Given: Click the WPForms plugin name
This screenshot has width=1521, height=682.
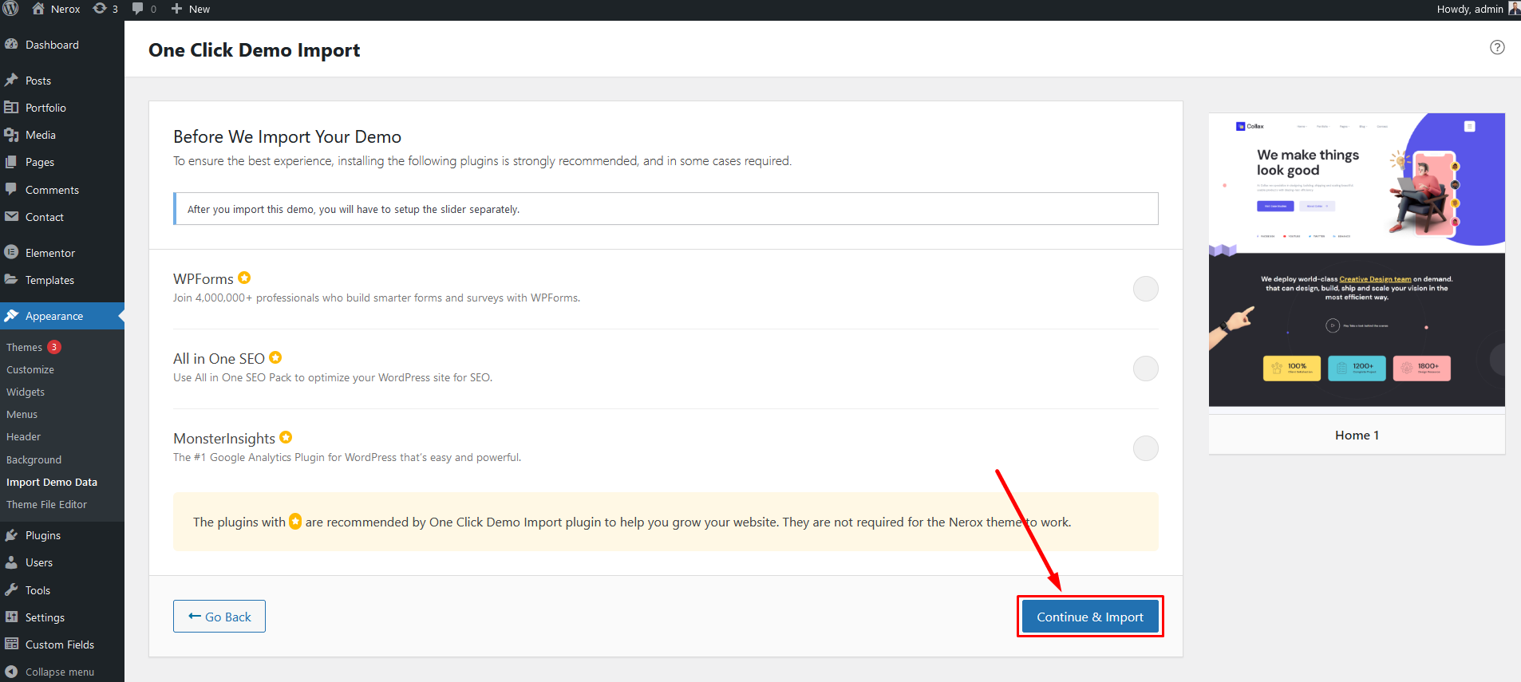Looking at the screenshot, I should pos(203,278).
